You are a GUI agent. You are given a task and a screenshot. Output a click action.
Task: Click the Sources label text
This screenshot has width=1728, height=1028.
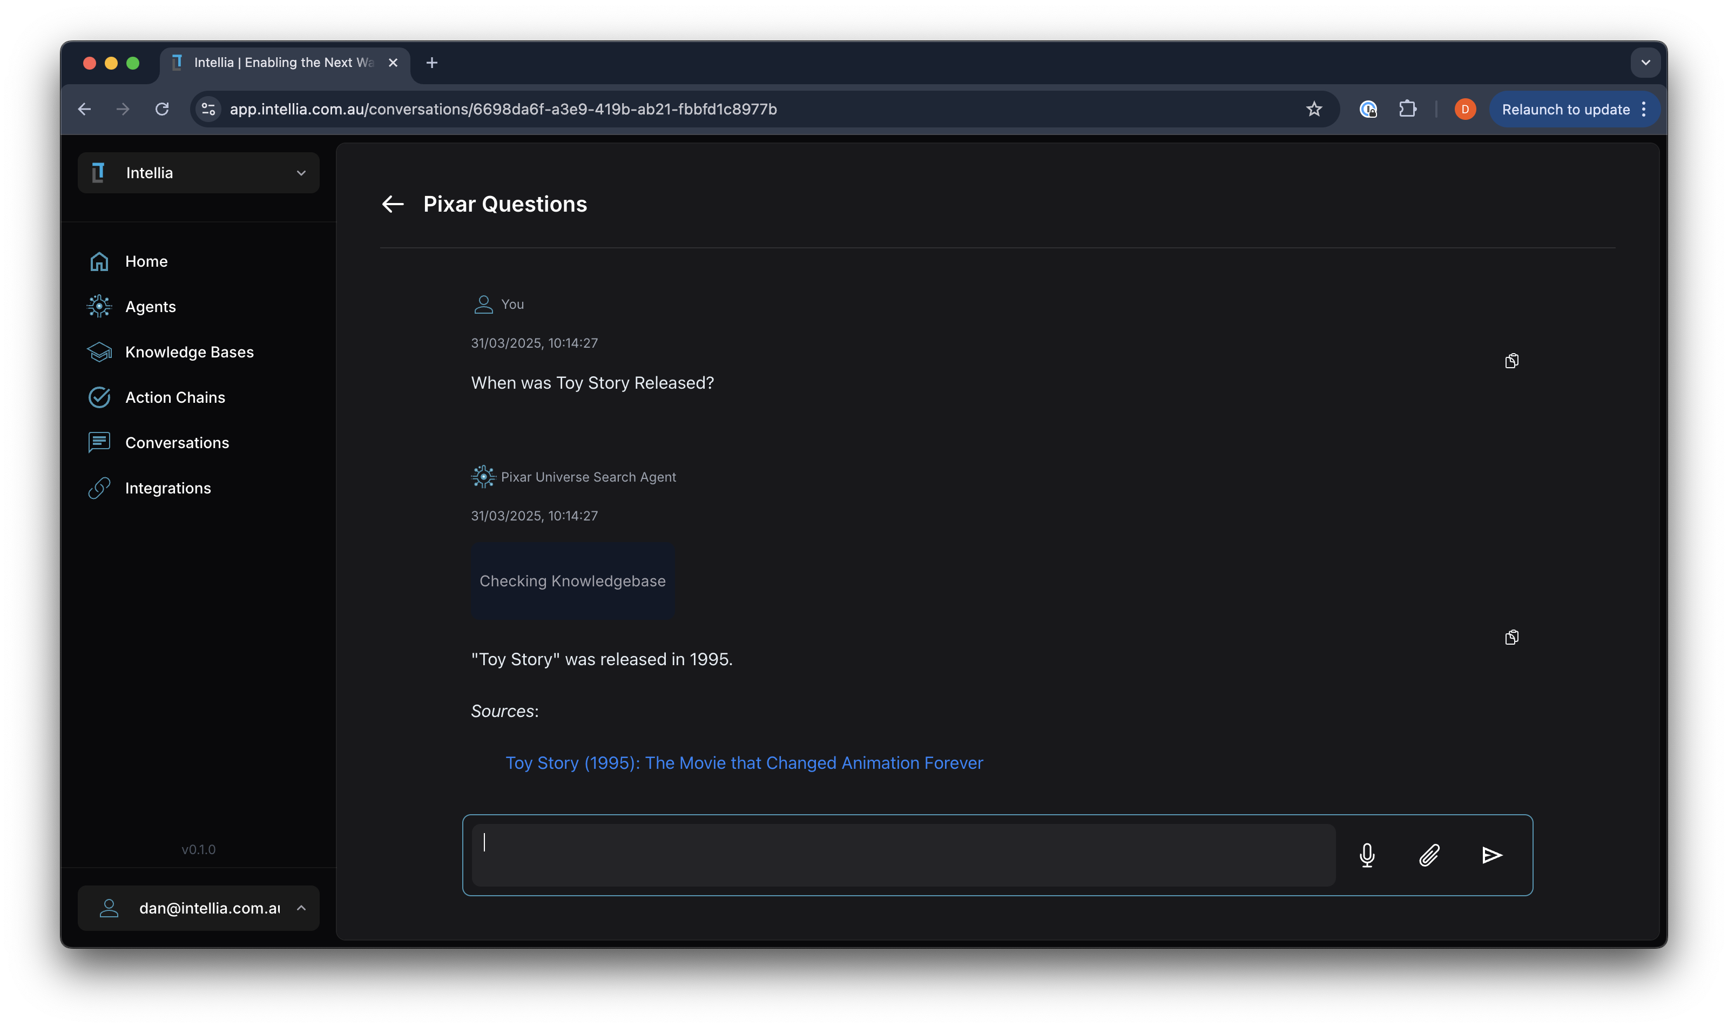504,711
